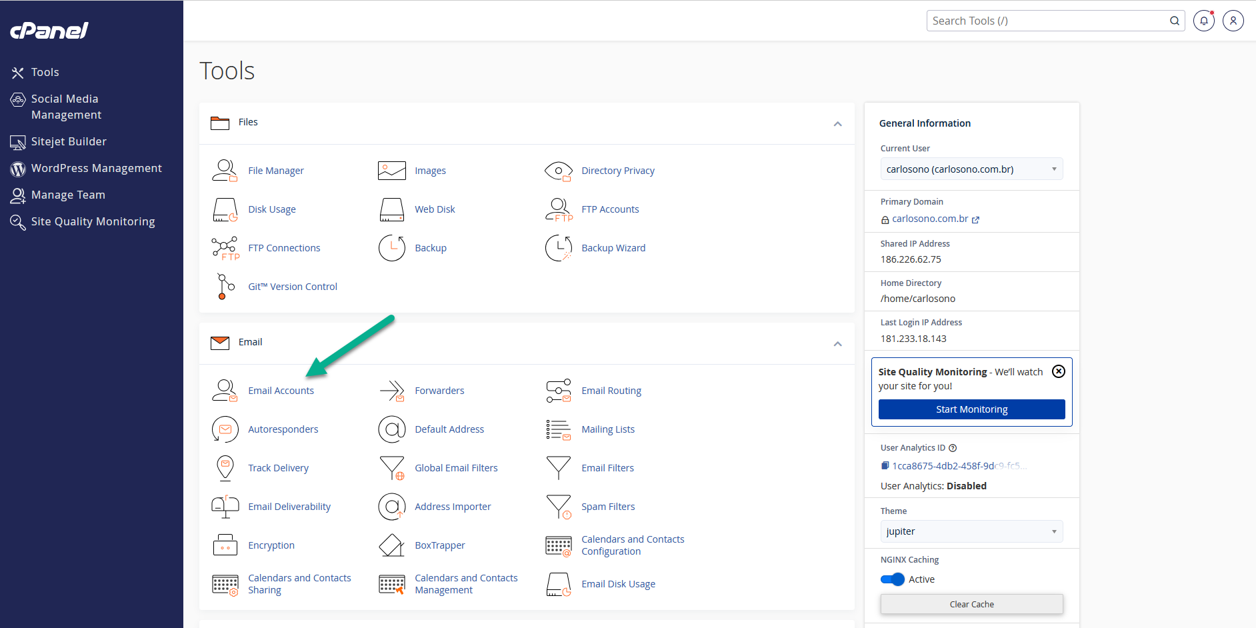
Task: Click the Calendars and Contacts Configuration link
Action: [x=633, y=545]
